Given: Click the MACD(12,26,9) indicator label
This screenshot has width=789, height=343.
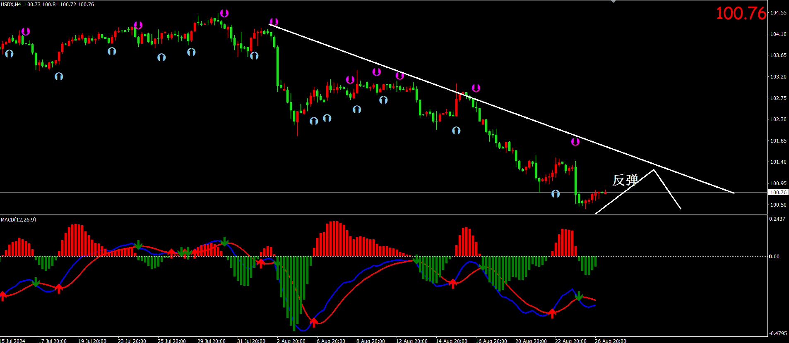Looking at the screenshot, I should pyautogui.click(x=18, y=219).
